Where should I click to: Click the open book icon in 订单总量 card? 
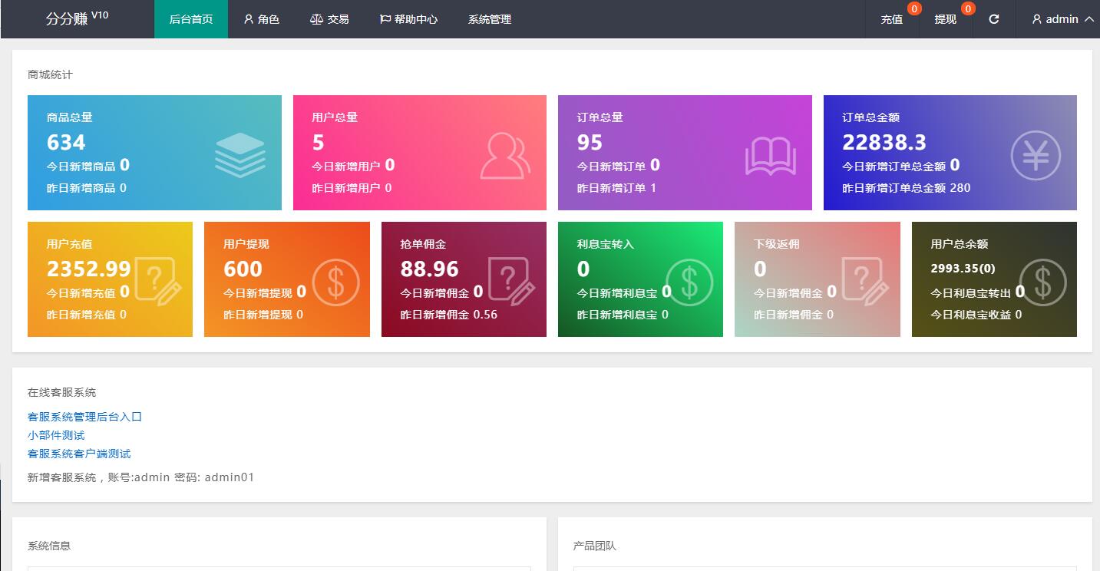point(770,157)
